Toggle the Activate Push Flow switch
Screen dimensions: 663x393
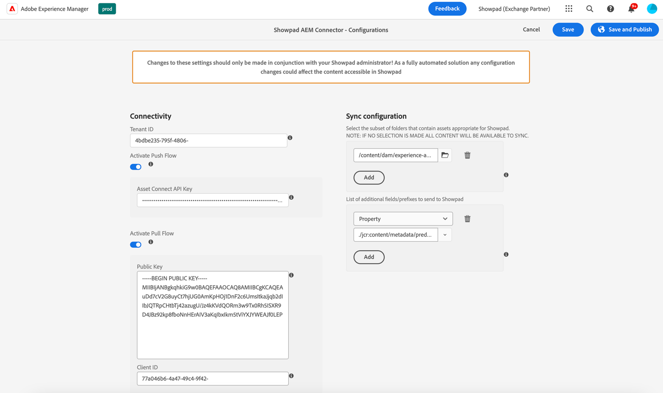tap(135, 167)
